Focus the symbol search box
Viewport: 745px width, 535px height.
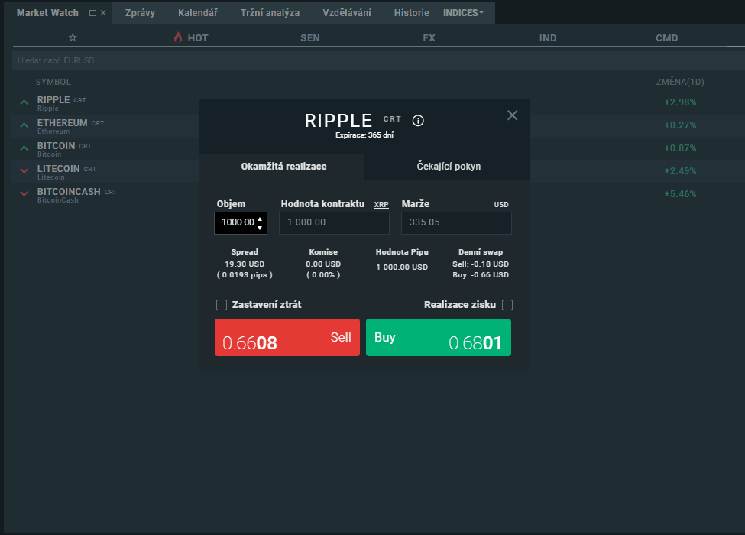378,61
